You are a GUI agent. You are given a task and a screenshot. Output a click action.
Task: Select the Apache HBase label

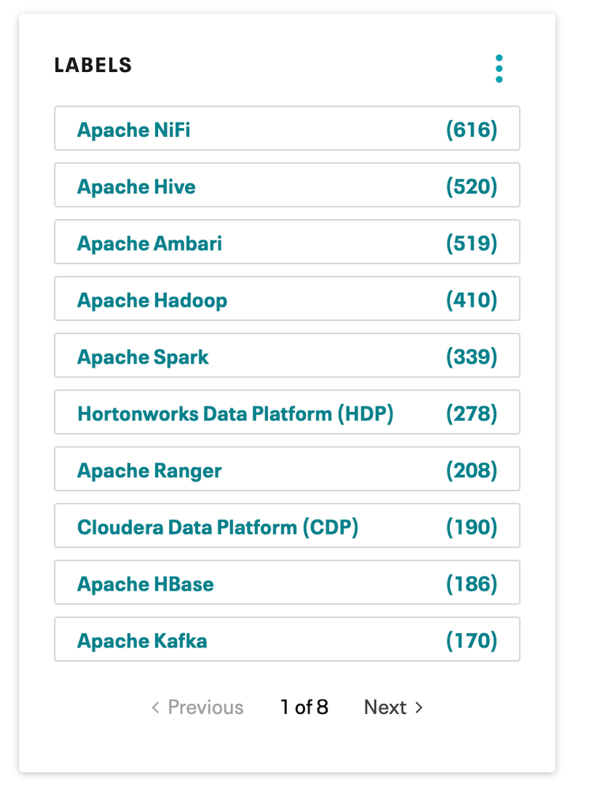[145, 584]
